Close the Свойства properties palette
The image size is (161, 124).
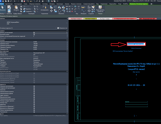[x=67, y=19]
